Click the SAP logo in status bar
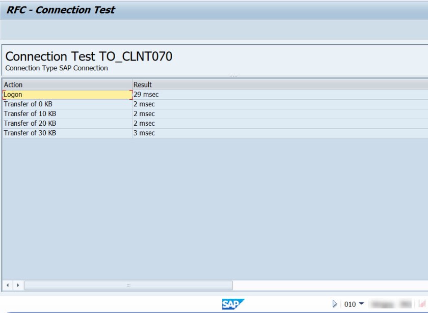The width and height of the screenshot is (428, 313). click(233, 304)
